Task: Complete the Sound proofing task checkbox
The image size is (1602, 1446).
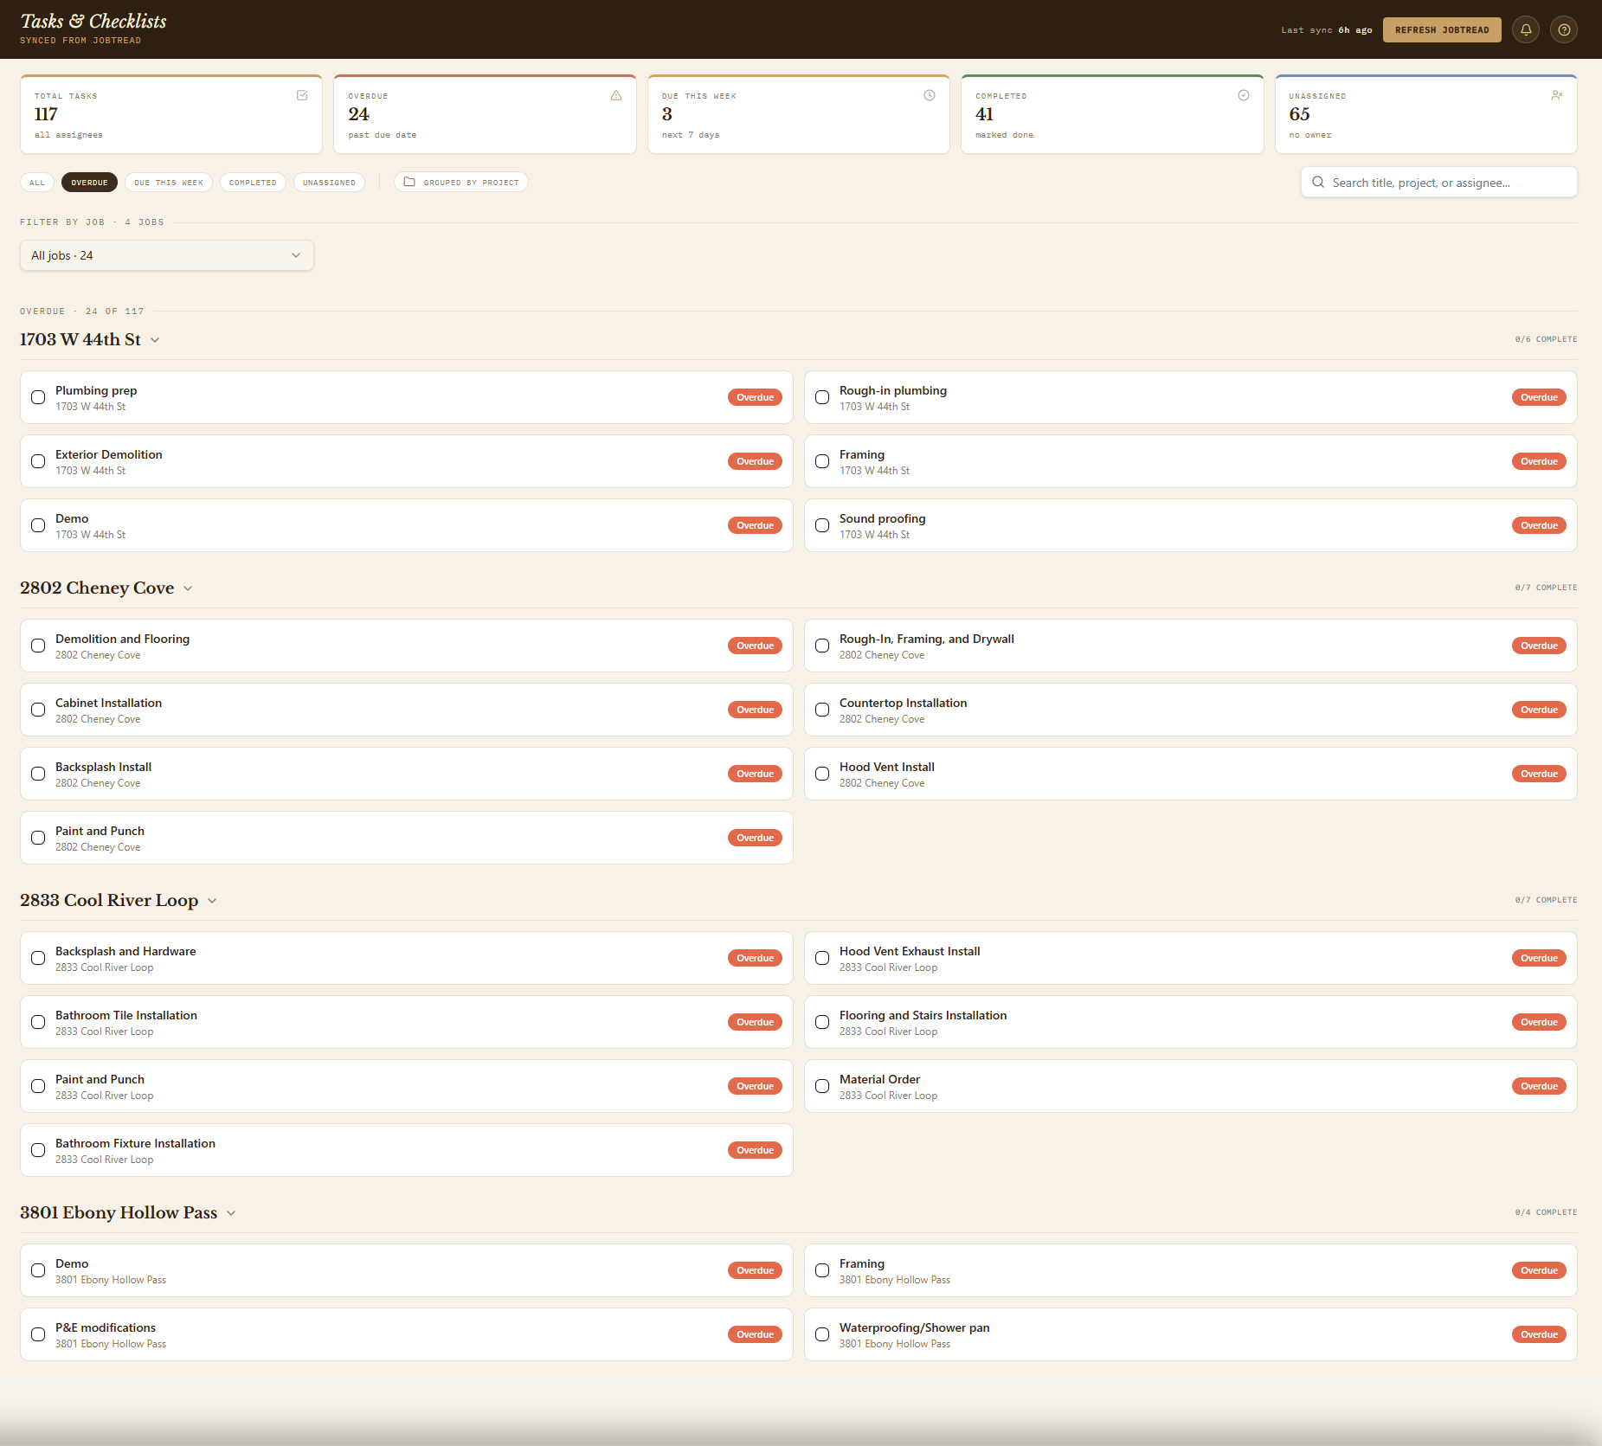Action: [x=822, y=525]
